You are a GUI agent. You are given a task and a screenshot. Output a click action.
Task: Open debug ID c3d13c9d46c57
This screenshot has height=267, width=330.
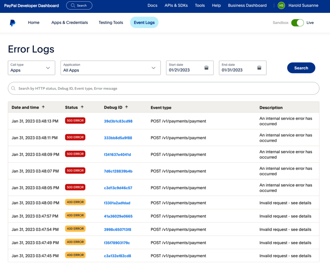click(x=118, y=188)
